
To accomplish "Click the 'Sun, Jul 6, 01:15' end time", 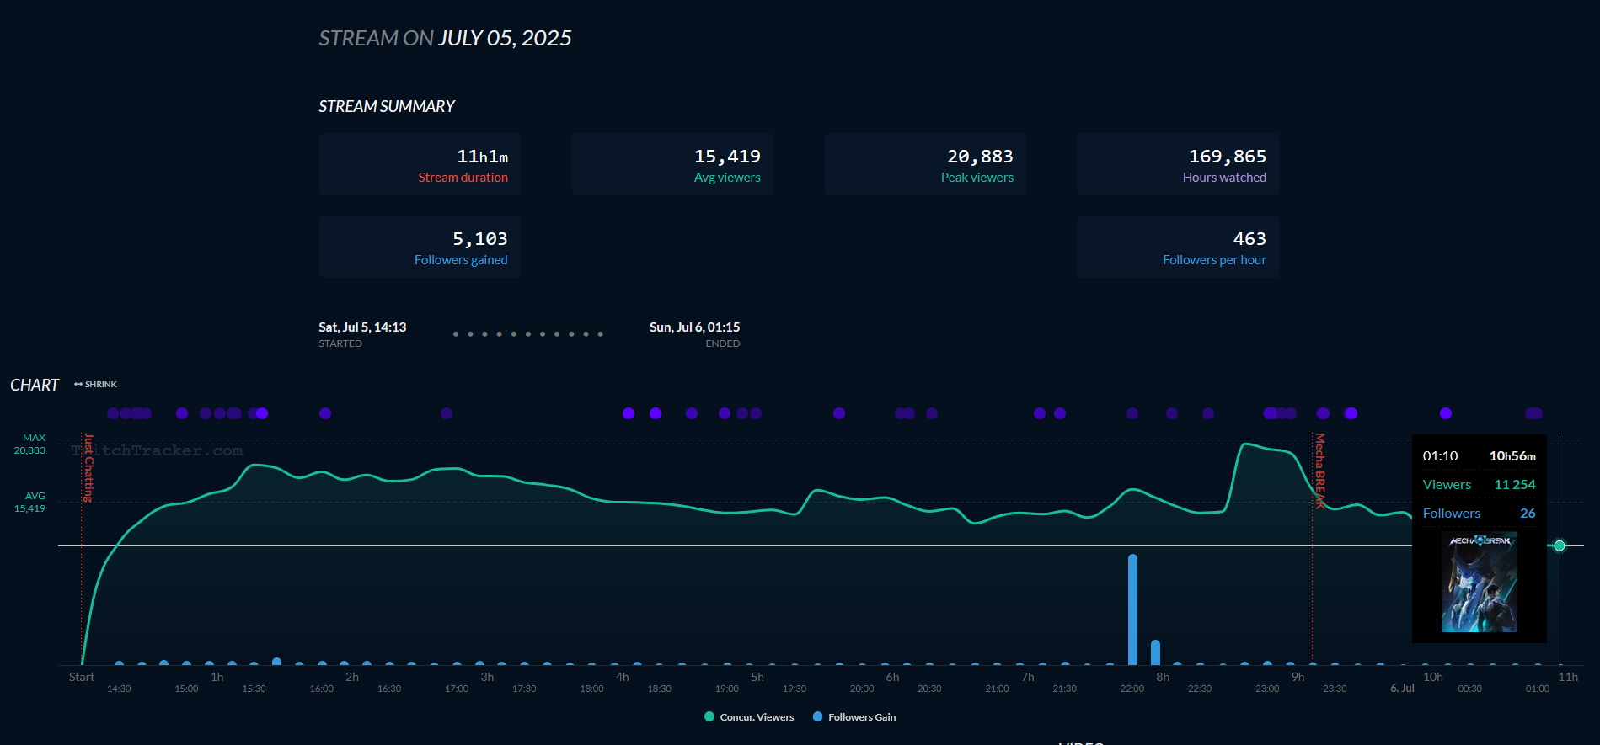I will click(694, 327).
